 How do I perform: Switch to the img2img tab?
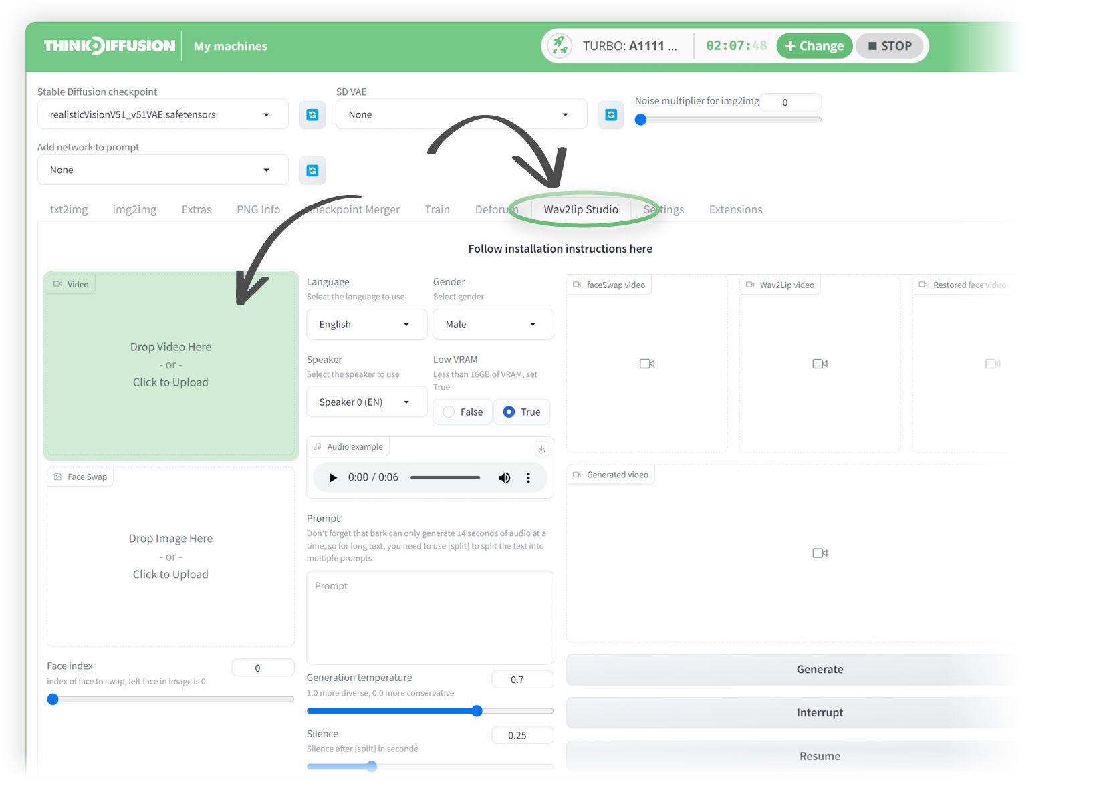click(134, 209)
